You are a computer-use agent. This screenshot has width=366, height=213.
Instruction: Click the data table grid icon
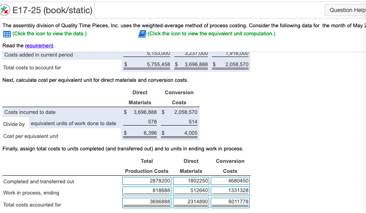pos(7,34)
